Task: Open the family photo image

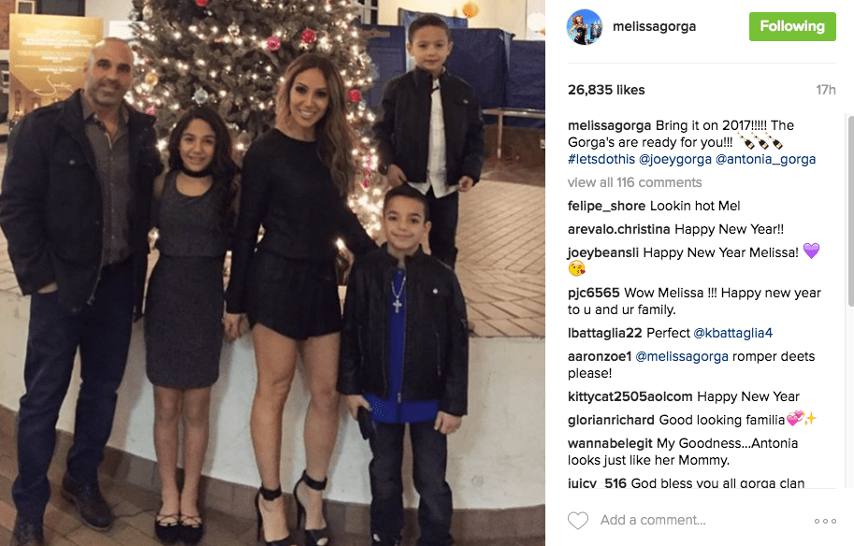Action: coord(272,273)
